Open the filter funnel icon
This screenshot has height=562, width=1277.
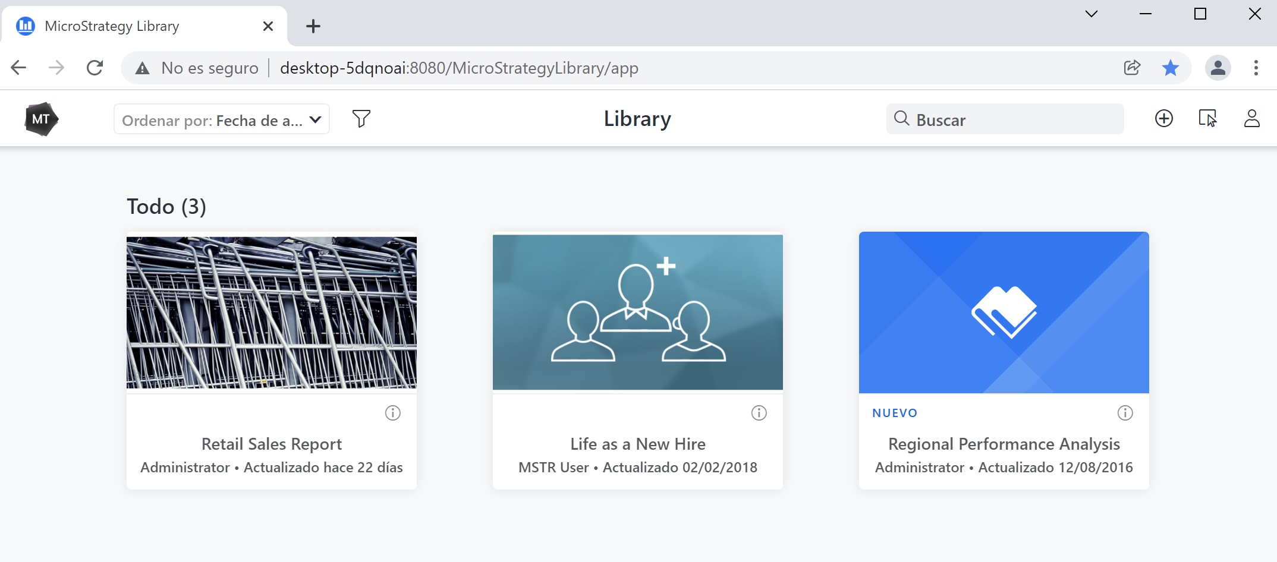[x=361, y=119]
